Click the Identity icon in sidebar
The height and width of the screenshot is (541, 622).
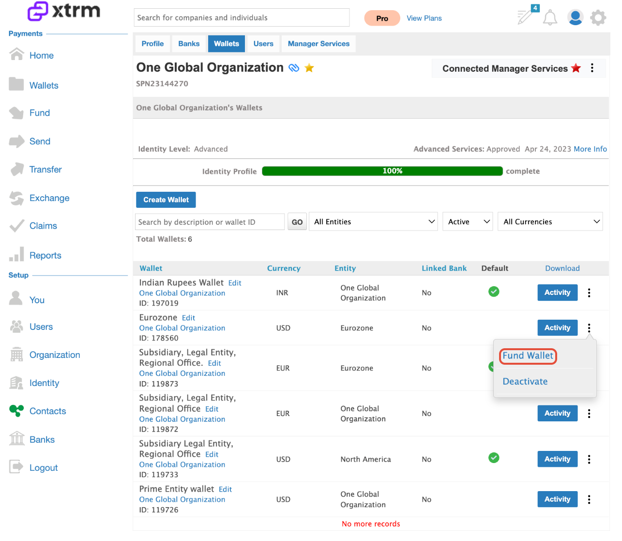pos(16,383)
